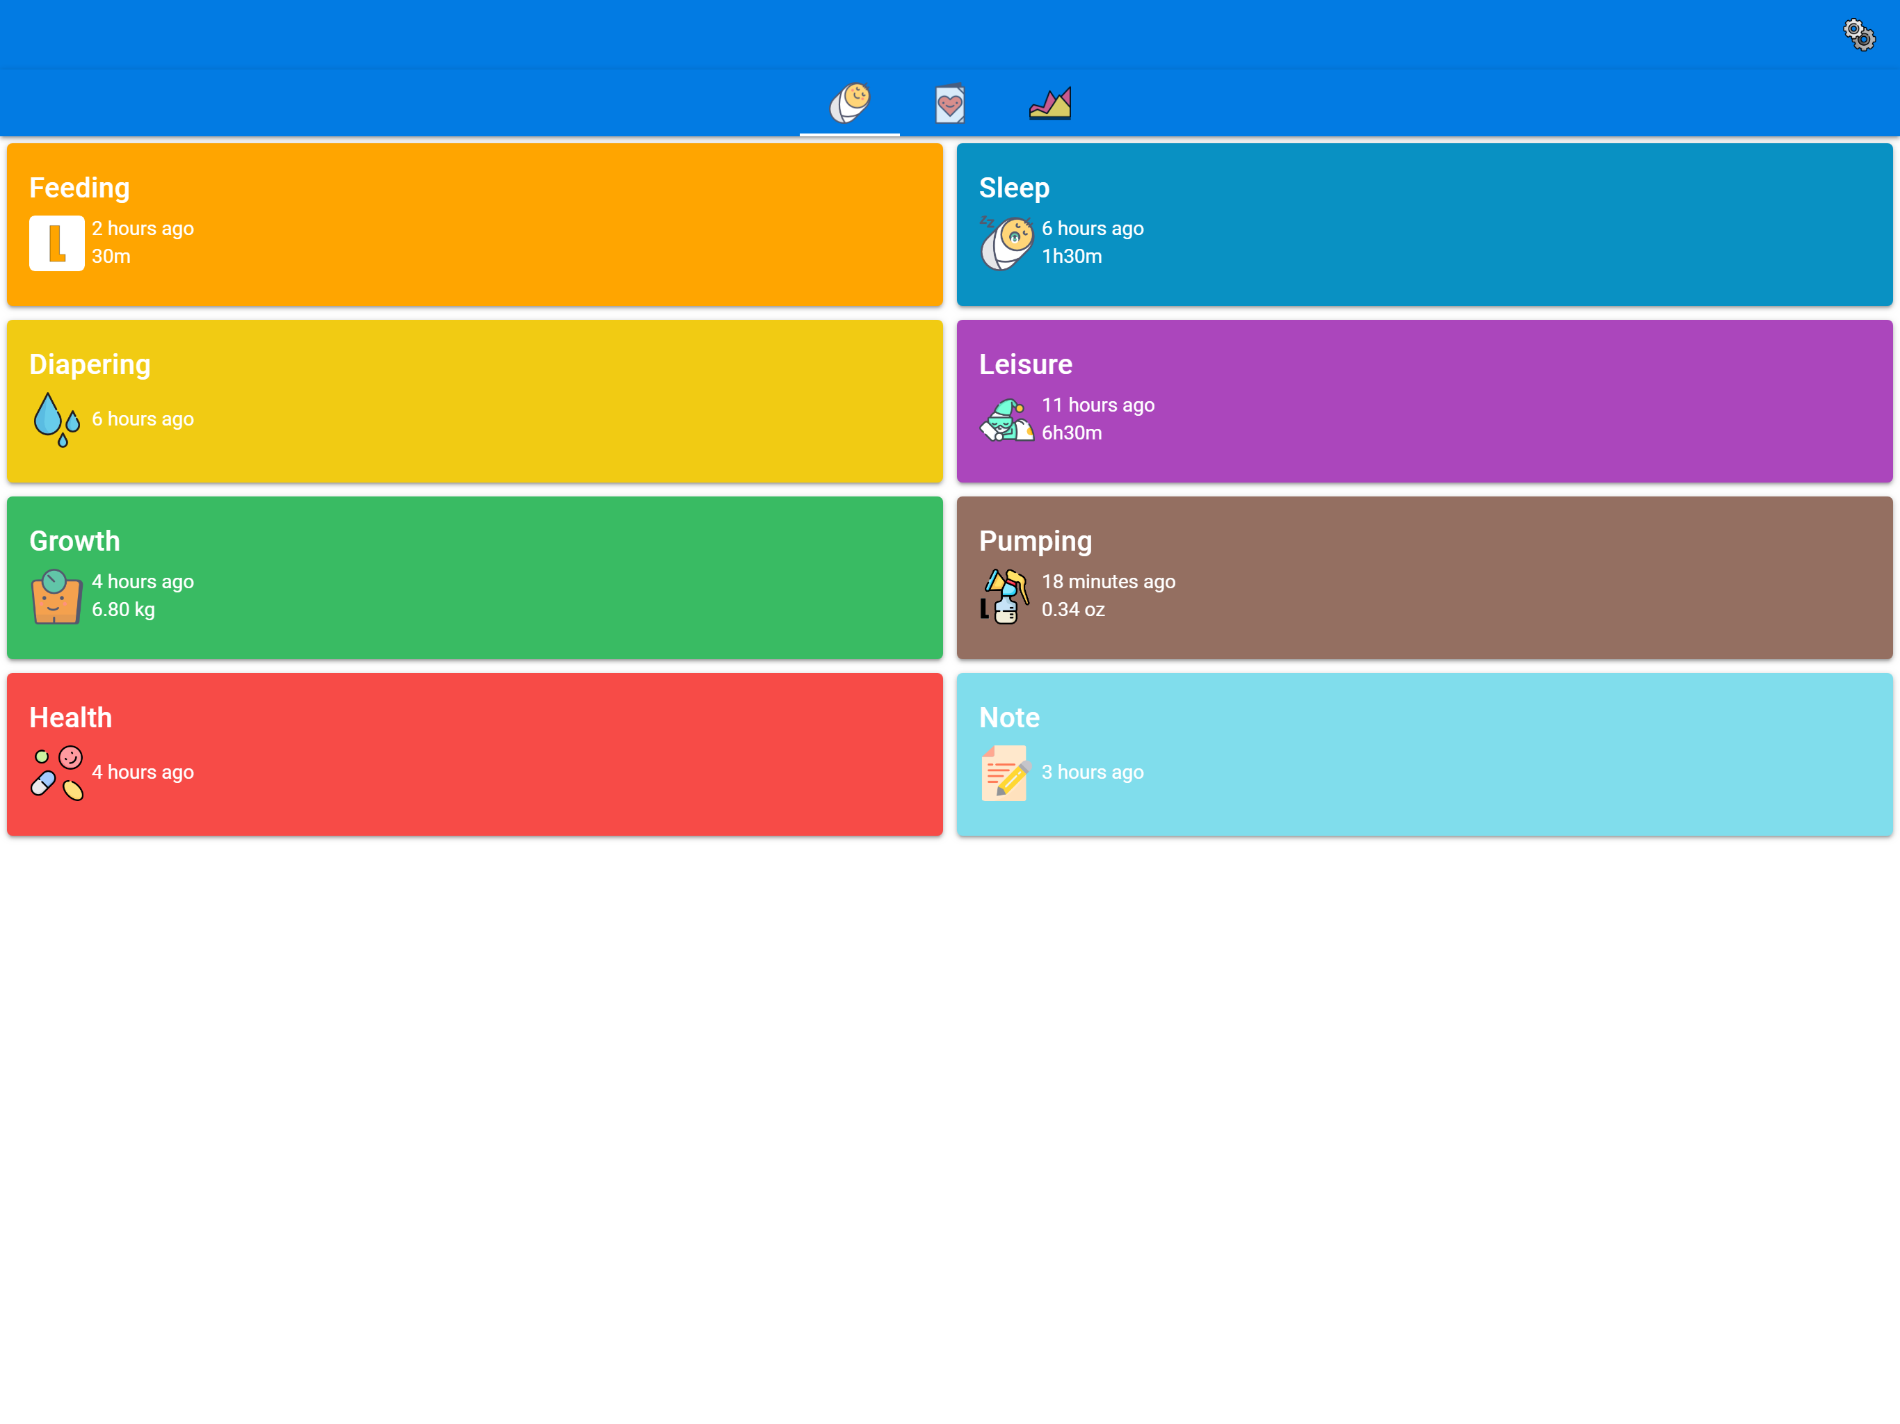
Task: Open the statistics chart tab
Action: pos(1049,104)
